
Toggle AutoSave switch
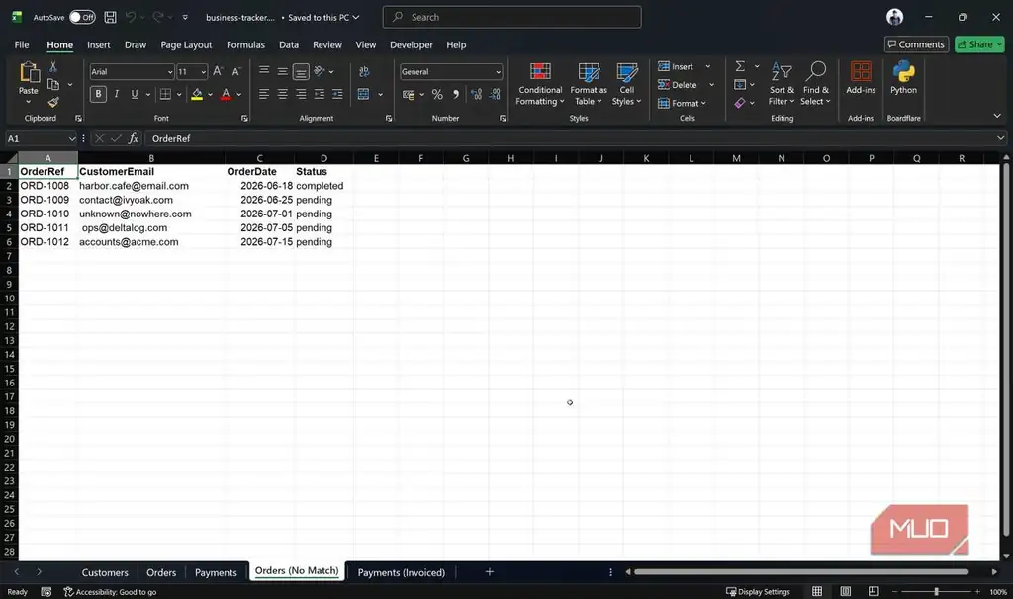[82, 18]
